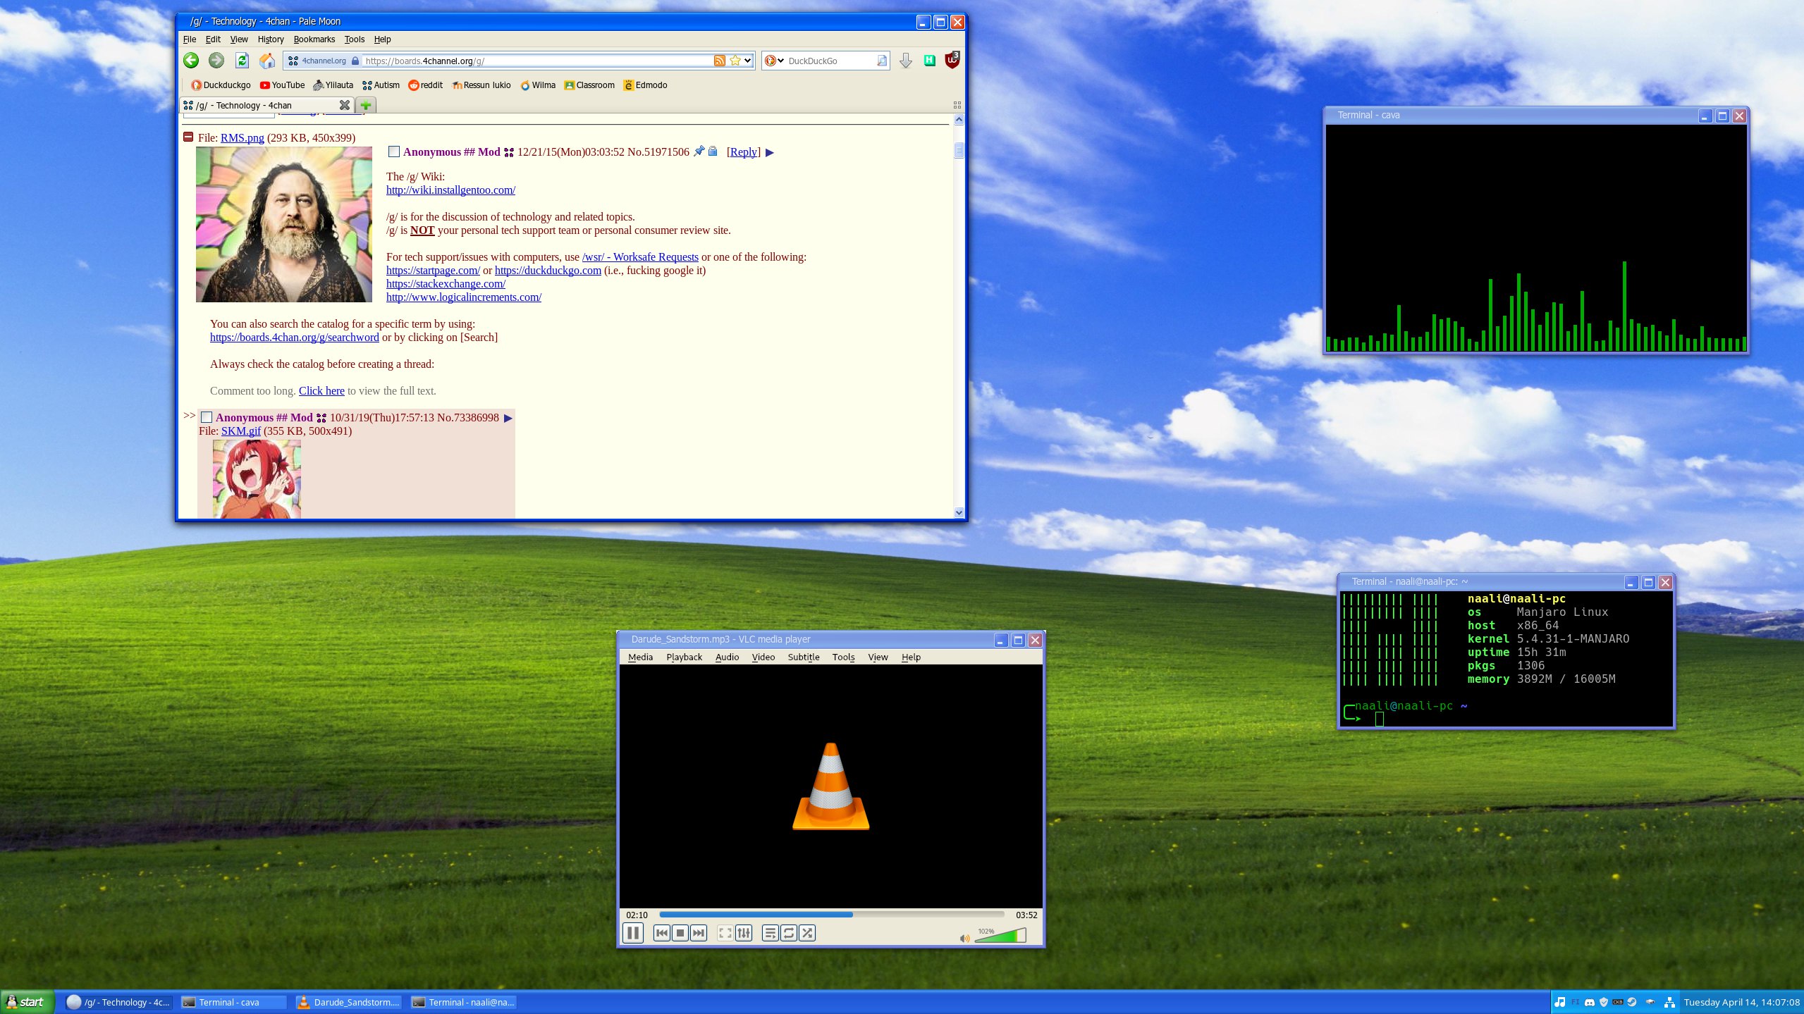Viewport: 1804px width, 1014px height.
Task: Click the RSS feed icon in address bar
Action: pyautogui.click(x=719, y=61)
